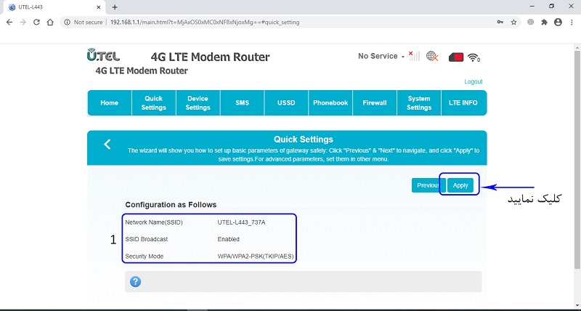Click the 'No Service' status text
This screenshot has height=311, width=581.
[x=378, y=56]
